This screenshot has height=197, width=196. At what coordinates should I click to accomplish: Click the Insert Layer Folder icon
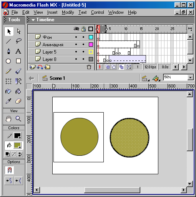(47, 67)
